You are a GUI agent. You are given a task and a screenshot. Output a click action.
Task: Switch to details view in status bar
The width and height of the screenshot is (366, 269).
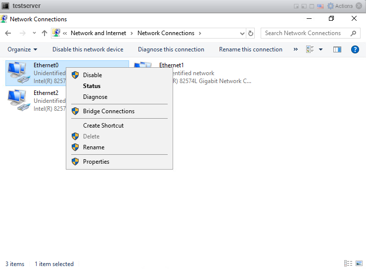click(x=348, y=264)
